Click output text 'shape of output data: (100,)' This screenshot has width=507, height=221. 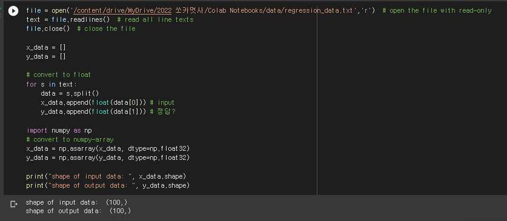(x=78, y=211)
